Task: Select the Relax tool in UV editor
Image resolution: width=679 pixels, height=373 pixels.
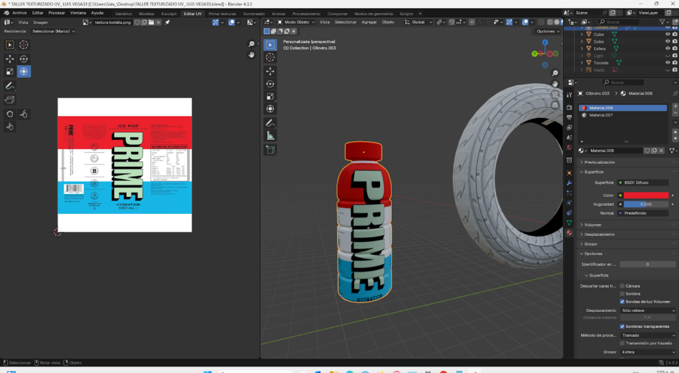Action: (x=24, y=114)
